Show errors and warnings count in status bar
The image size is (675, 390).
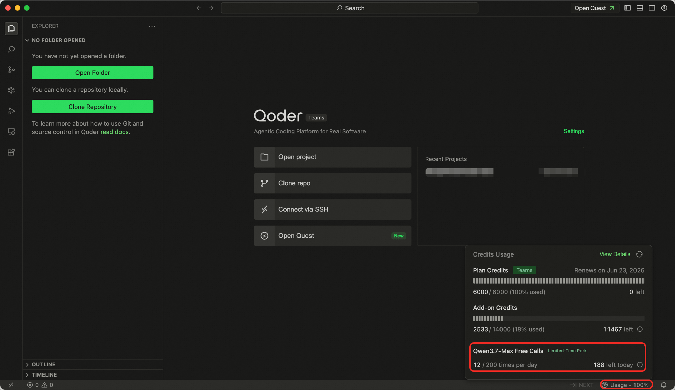coord(40,385)
